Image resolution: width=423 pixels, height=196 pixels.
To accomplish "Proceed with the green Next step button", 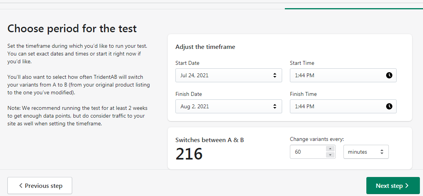I will (393, 186).
